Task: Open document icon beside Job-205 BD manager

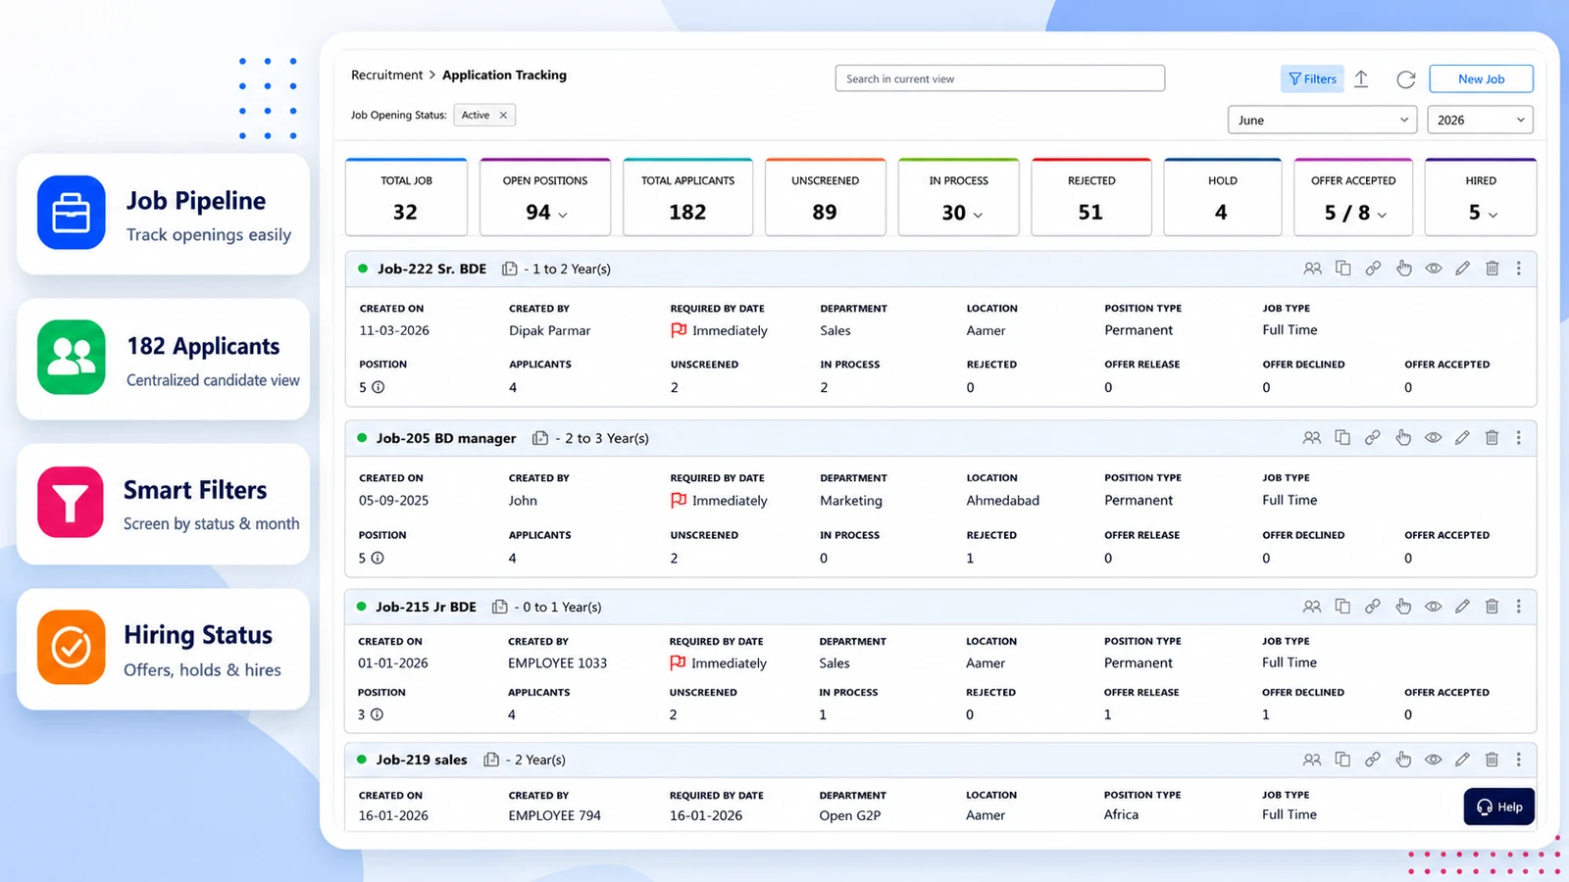Action: click(x=539, y=438)
